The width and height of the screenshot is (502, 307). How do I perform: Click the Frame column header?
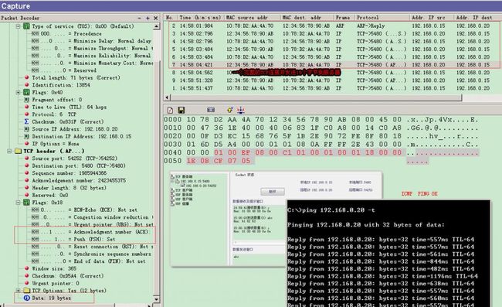(x=343, y=18)
